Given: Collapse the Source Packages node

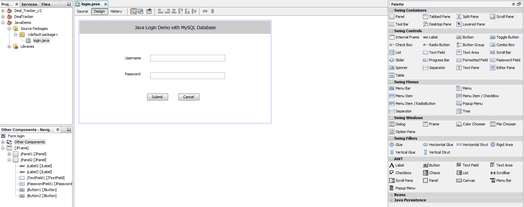Looking at the screenshot, I should (9, 29).
